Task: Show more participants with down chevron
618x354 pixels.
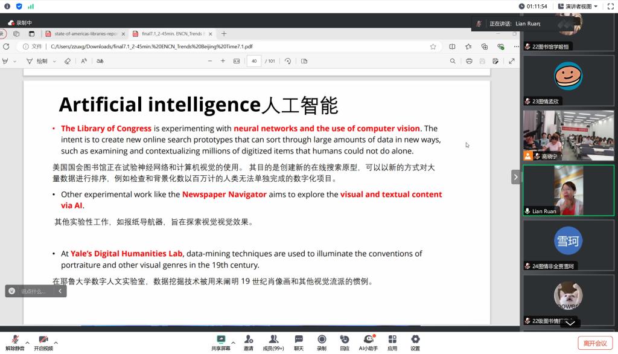Action: coord(570,323)
